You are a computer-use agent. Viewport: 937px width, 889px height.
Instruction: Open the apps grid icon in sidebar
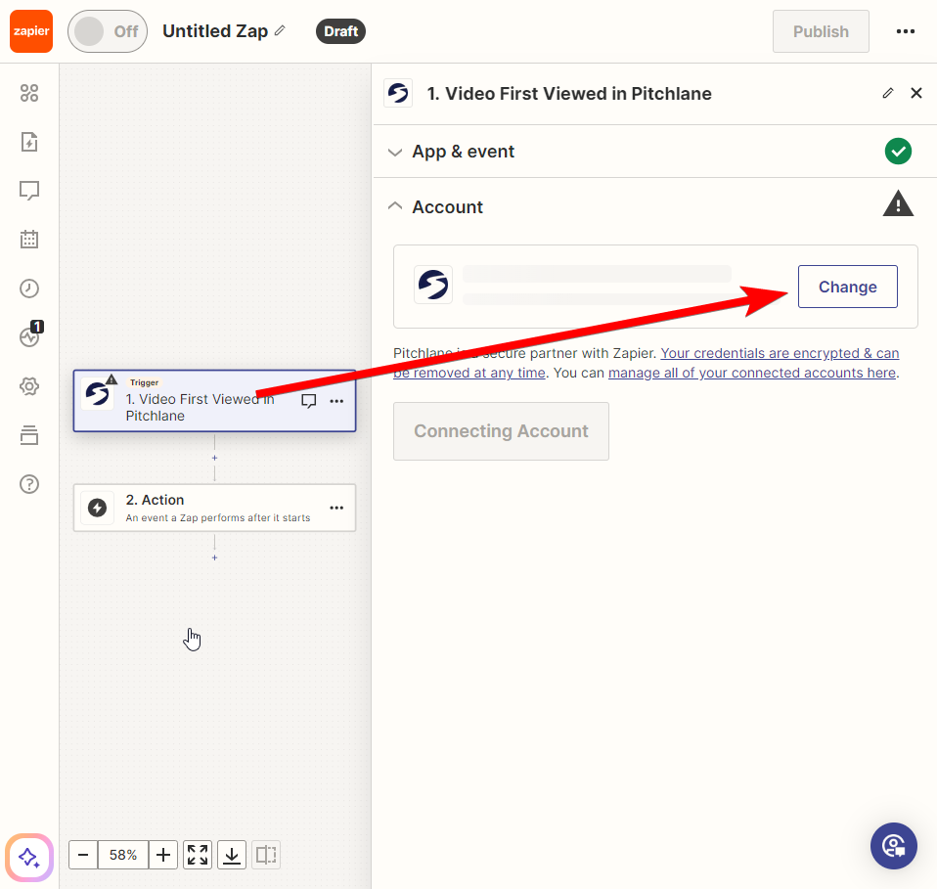click(29, 93)
